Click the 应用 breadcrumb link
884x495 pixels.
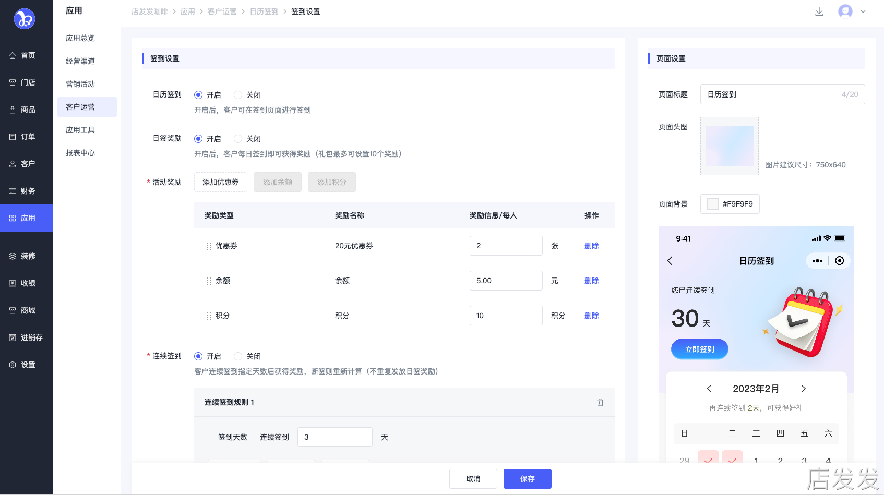click(x=188, y=11)
